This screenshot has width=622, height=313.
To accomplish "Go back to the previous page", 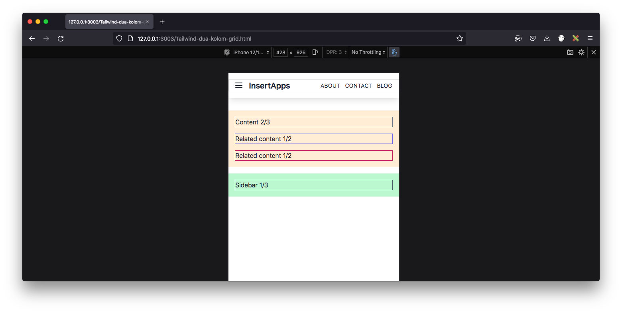I will coord(32,39).
